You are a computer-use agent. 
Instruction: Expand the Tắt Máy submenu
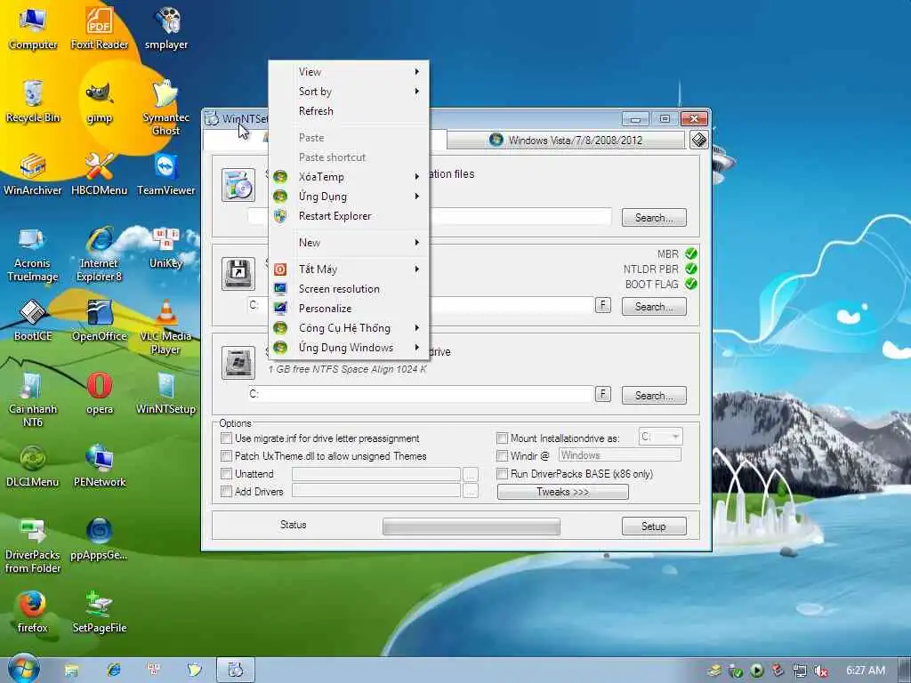349,269
